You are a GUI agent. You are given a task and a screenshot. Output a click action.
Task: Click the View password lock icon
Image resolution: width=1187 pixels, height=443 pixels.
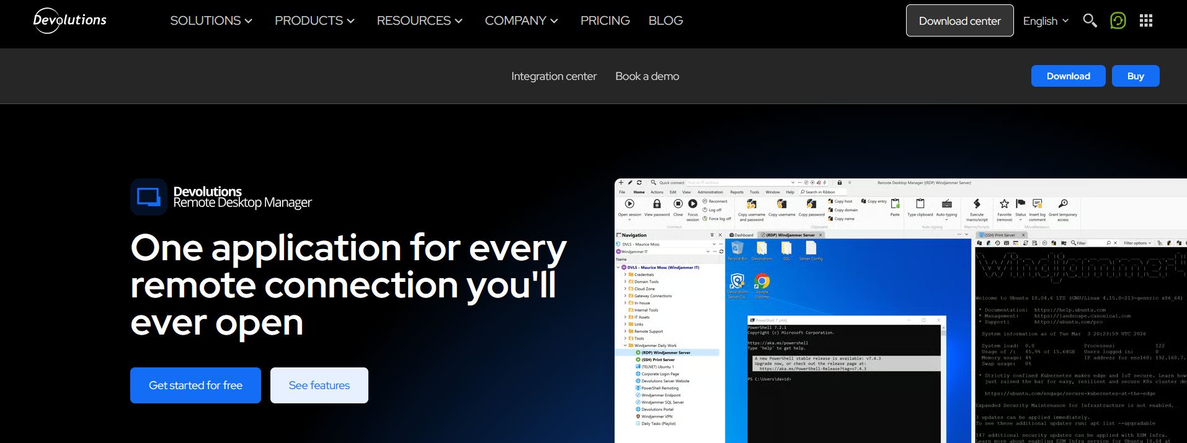pos(657,204)
